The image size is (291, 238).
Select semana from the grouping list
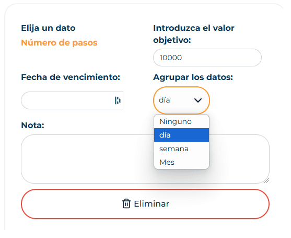pos(181,149)
